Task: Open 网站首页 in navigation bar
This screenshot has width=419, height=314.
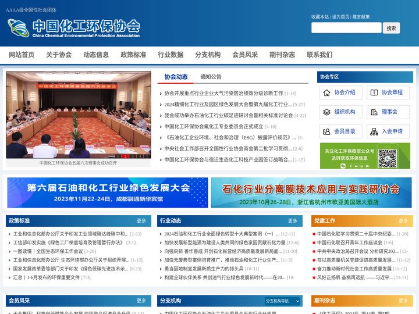Action: 22,55
